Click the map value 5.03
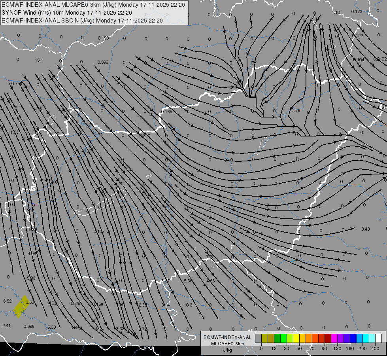 point(51,327)
